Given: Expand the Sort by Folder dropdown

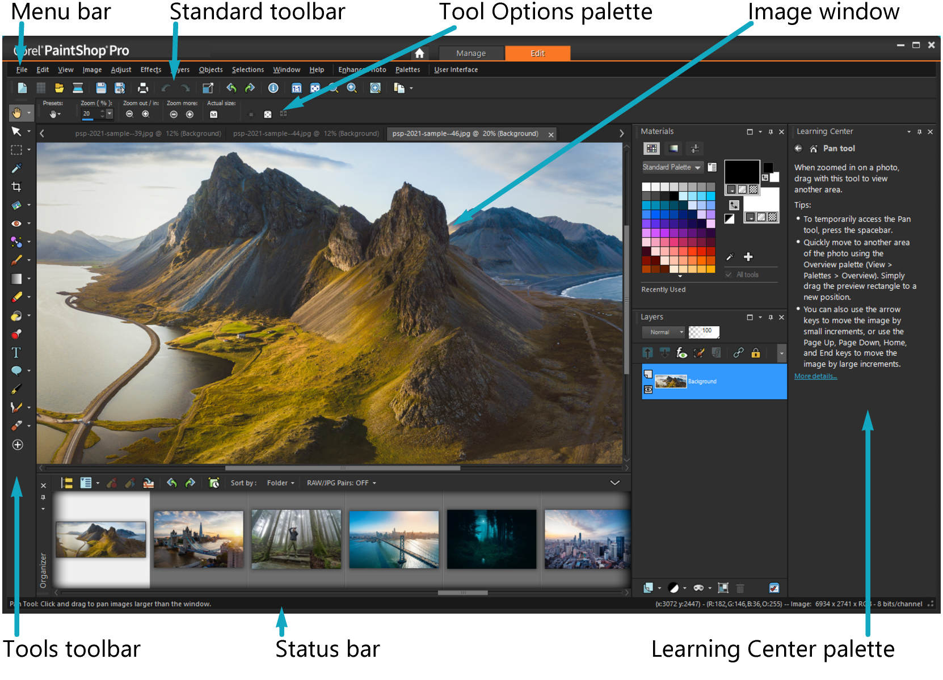Looking at the screenshot, I should tap(280, 483).
